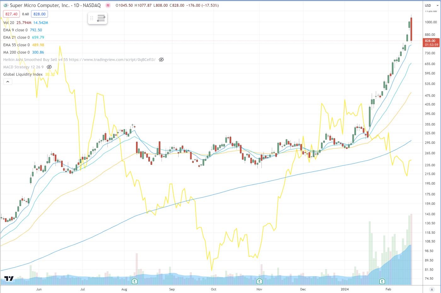Show the hidden MACD Strategy indicator eye icon
Viewport: 441px width, 293px height.
point(49,67)
